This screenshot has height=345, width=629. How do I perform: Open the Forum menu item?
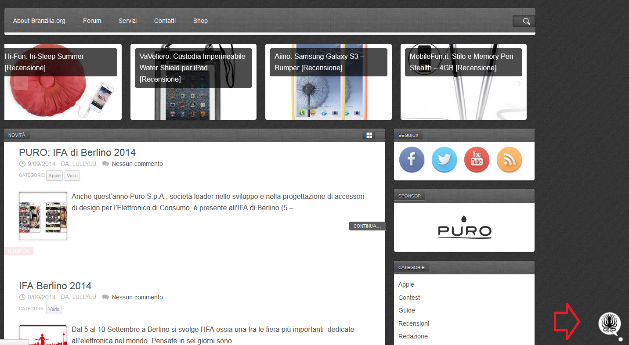(x=92, y=21)
